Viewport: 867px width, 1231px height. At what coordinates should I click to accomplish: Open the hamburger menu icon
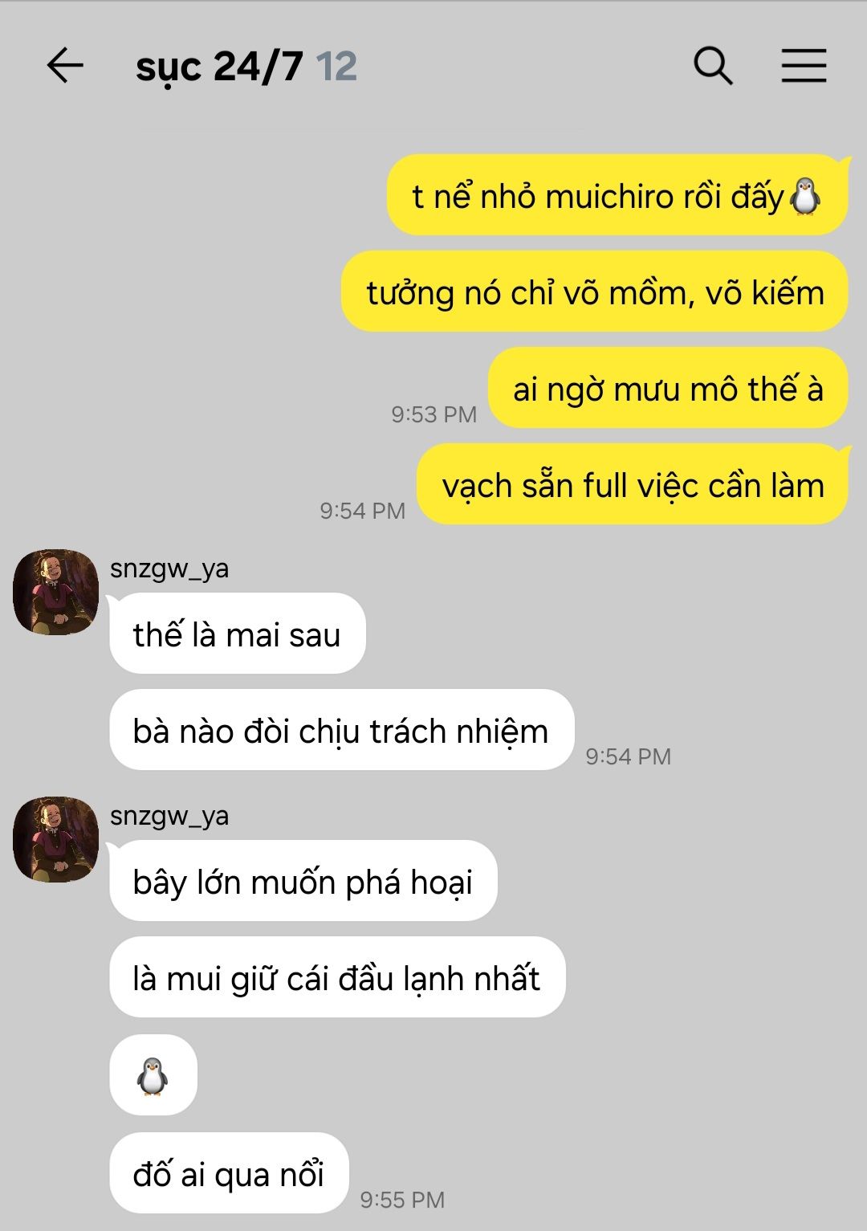point(804,65)
